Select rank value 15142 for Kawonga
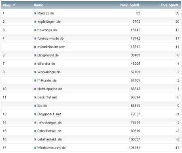 (x=135, y=30)
